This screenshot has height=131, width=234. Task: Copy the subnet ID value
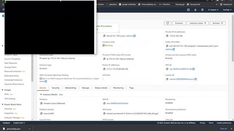point(167,79)
